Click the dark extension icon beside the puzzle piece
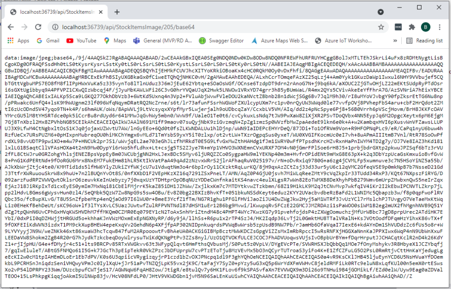Viewport: 451px width, 289px height. tap(398, 27)
